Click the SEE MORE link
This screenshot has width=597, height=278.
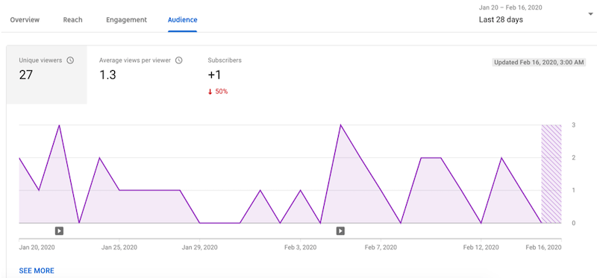click(x=37, y=271)
